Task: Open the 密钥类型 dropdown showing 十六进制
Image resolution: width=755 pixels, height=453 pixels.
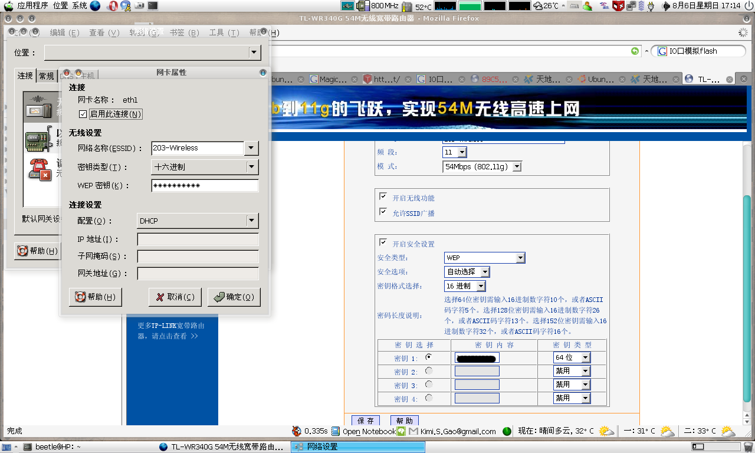Action: click(205, 167)
